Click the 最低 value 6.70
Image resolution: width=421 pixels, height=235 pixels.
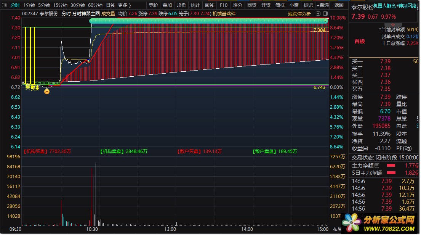point(385,111)
